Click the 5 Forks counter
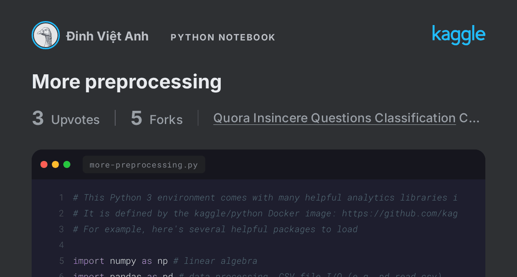The width and height of the screenshot is (517, 277). (157, 118)
